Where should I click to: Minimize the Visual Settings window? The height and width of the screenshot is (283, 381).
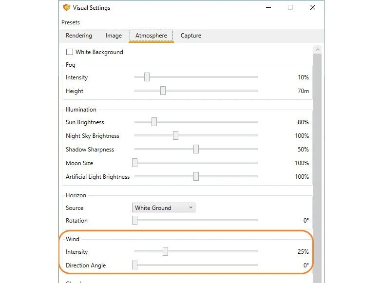[268, 8]
